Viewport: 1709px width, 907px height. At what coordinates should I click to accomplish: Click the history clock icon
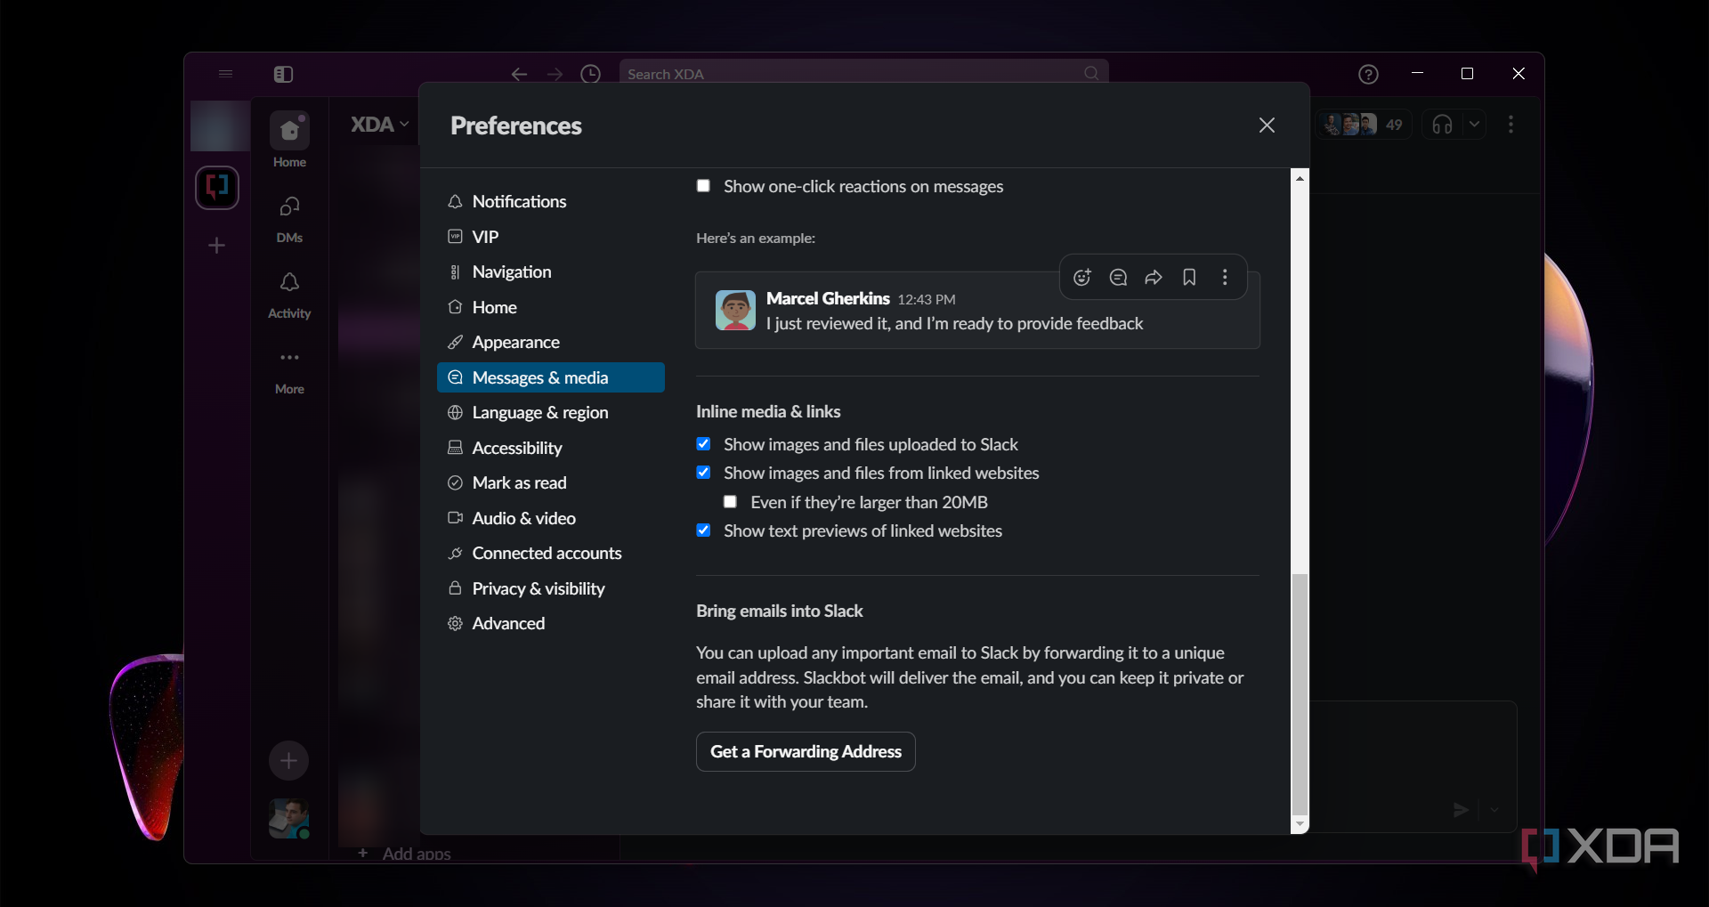pyautogui.click(x=590, y=74)
